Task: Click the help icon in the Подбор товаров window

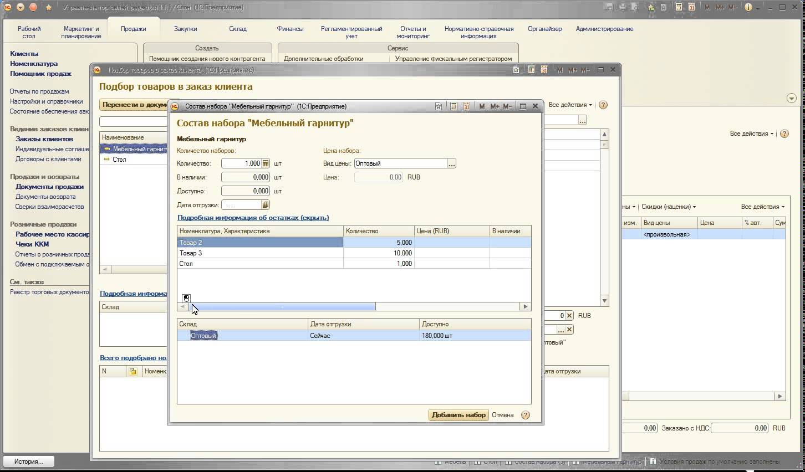Action: [603, 105]
